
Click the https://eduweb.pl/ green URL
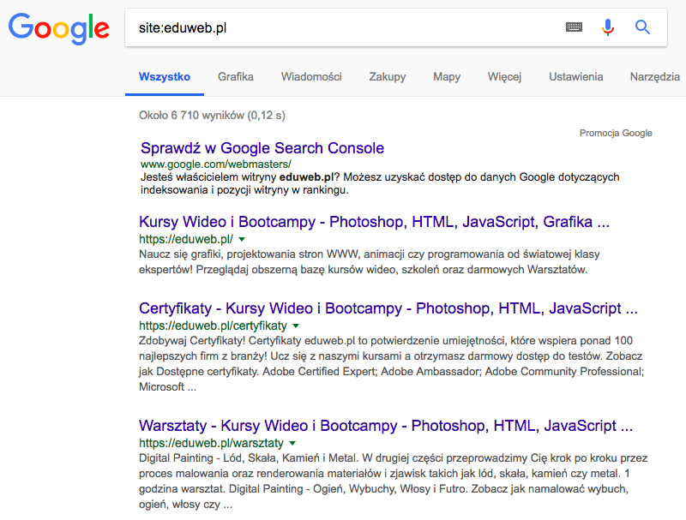point(186,240)
